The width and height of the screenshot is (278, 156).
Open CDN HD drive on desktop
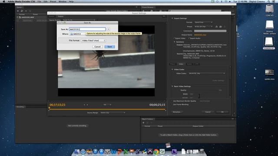click(269, 10)
